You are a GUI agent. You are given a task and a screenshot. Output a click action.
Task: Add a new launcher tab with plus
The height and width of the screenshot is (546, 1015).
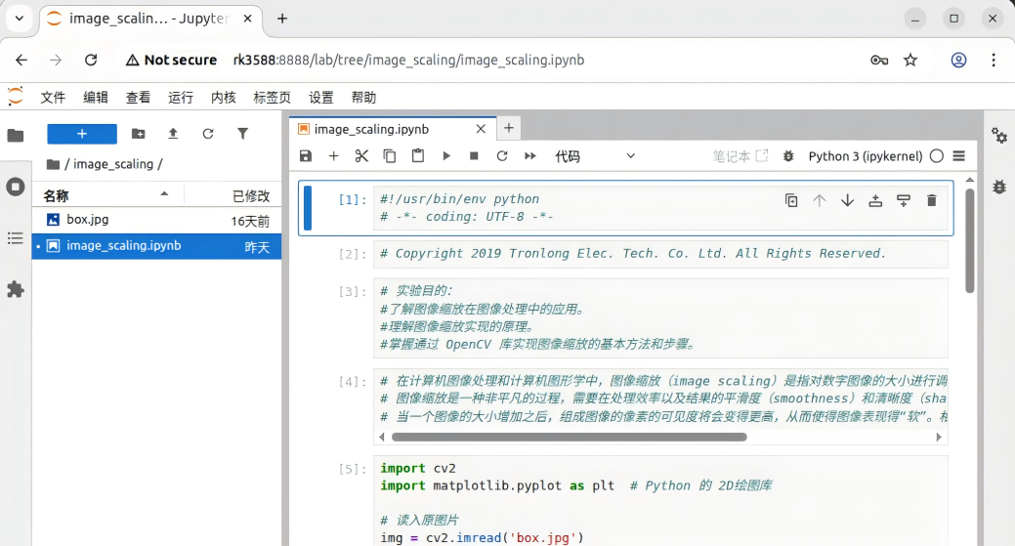tap(509, 128)
